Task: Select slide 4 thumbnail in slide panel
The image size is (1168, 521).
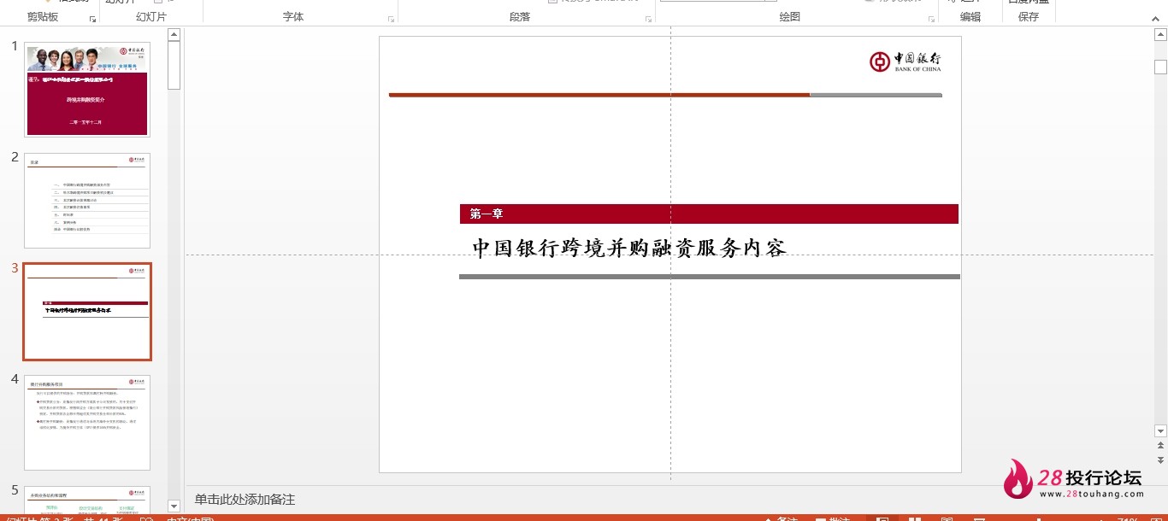Action: pyautogui.click(x=87, y=423)
